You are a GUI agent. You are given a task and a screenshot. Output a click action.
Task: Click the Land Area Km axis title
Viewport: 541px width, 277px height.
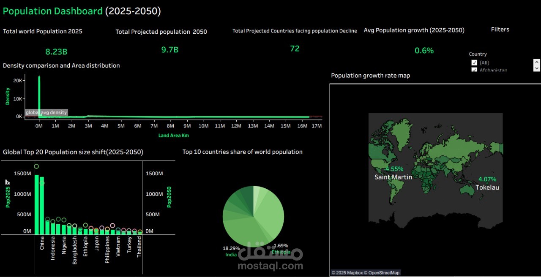click(174, 136)
